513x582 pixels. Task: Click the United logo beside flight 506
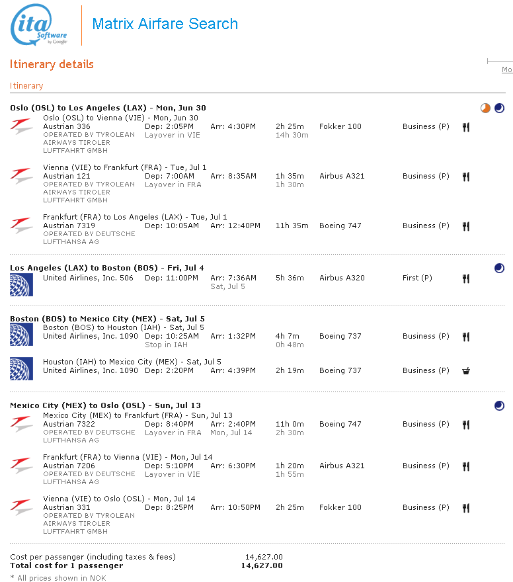tap(21, 284)
